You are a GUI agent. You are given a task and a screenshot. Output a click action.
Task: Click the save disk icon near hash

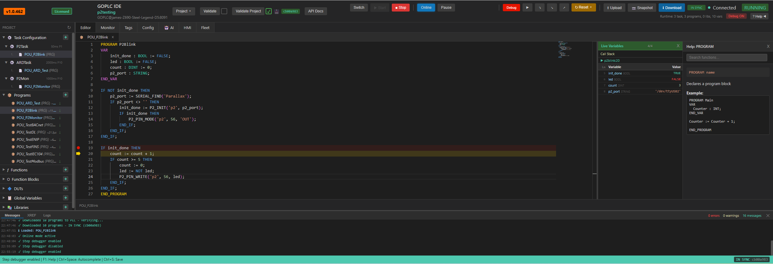[277, 12]
